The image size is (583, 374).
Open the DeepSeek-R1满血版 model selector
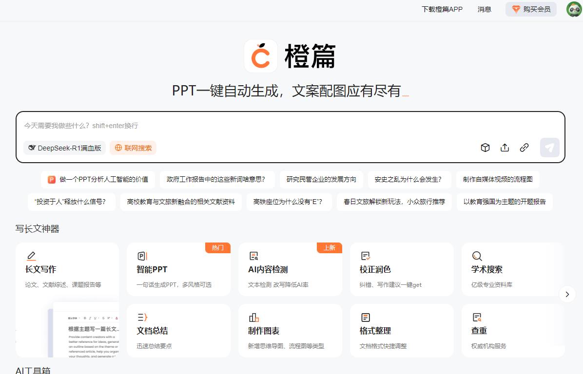(65, 148)
